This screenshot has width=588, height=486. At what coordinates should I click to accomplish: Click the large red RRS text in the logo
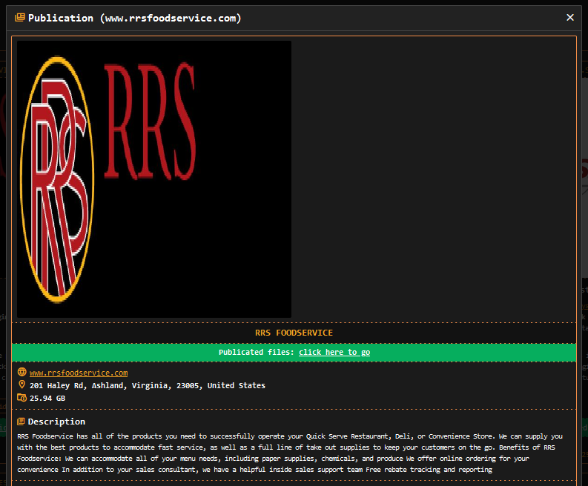[x=150, y=122]
